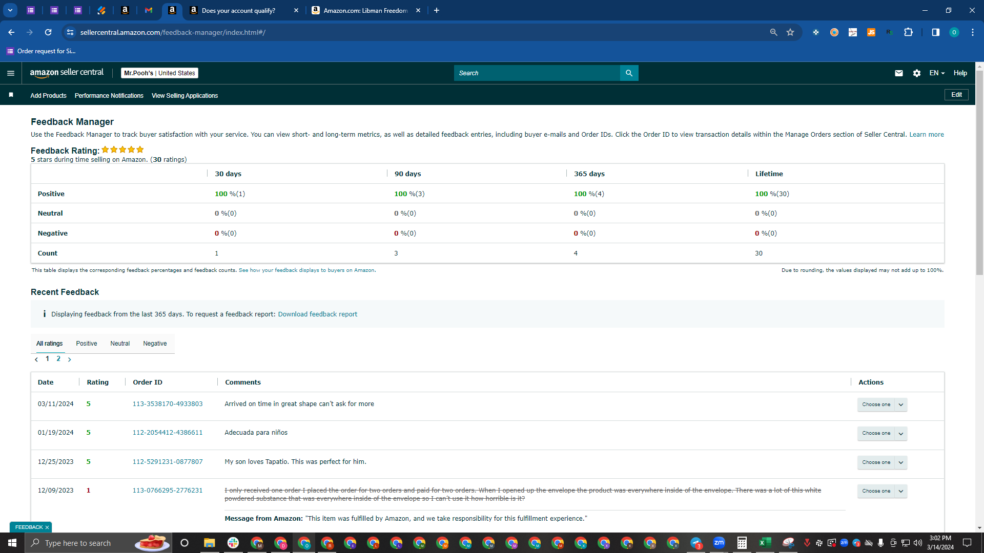Click the Amazon Seller Central logo
The image size is (984, 553).
click(67, 73)
